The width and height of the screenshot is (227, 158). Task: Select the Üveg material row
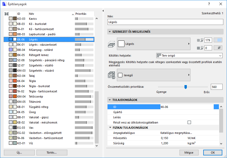[49, 112]
